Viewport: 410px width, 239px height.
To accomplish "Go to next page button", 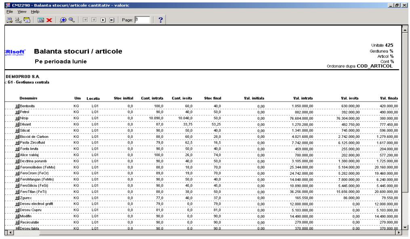I will pyautogui.click(x=103, y=20).
